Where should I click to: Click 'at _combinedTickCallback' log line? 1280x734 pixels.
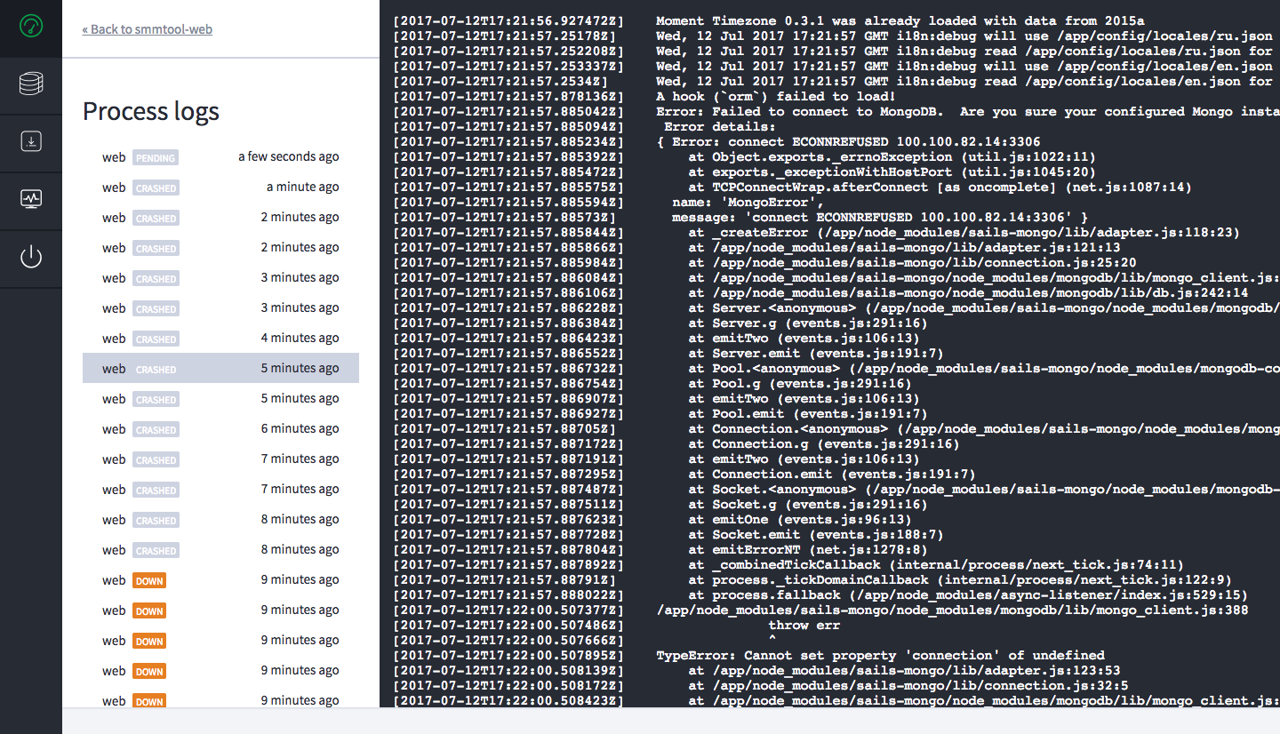coord(936,564)
